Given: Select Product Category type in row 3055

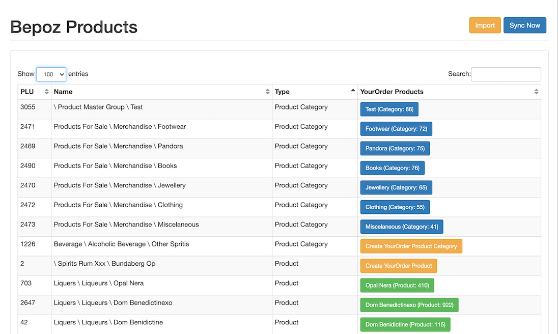Looking at the screenshot, I should [x=301, y=107].
